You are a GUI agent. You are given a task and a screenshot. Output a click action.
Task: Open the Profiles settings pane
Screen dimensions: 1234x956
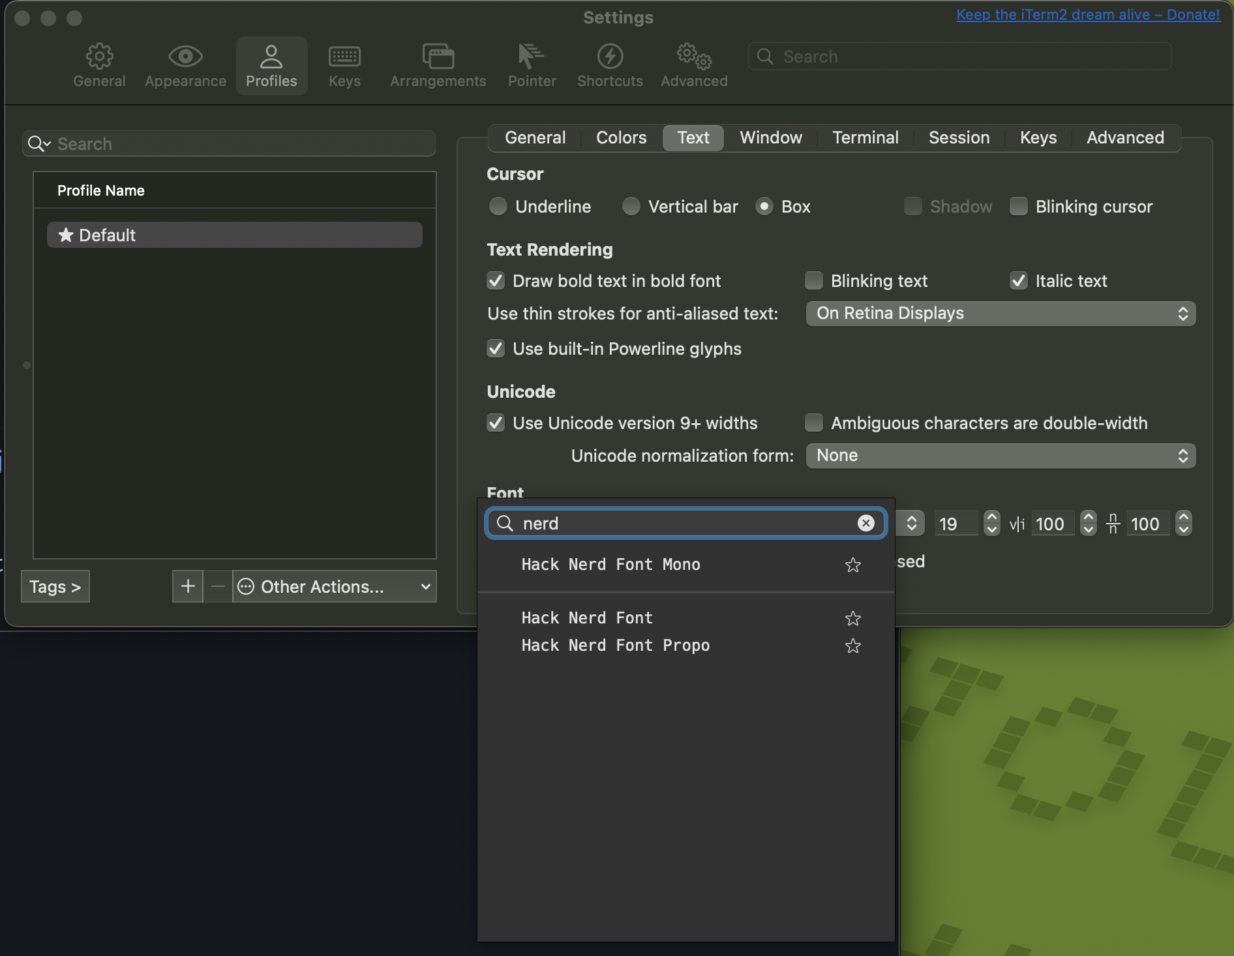271,65
